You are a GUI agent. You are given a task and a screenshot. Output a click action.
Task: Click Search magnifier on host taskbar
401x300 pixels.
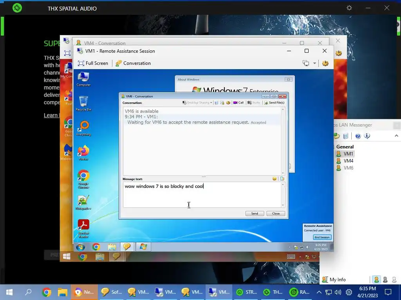point(28,292)
